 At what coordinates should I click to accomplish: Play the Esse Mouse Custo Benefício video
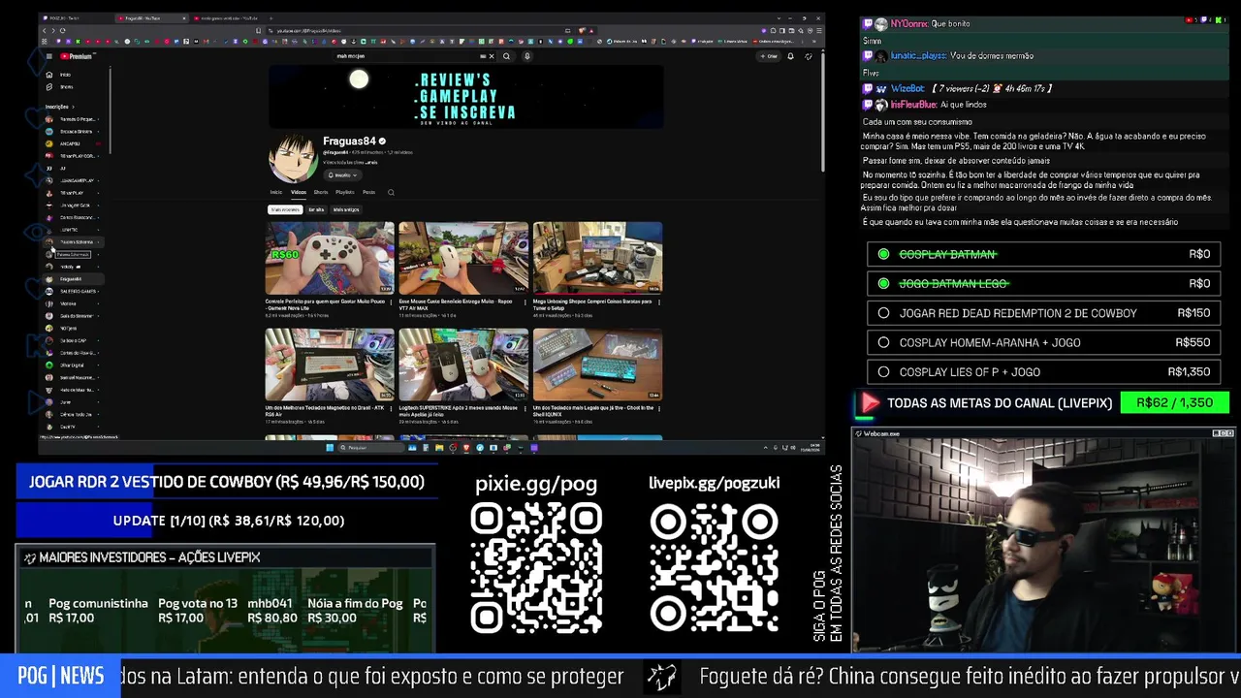463,257
